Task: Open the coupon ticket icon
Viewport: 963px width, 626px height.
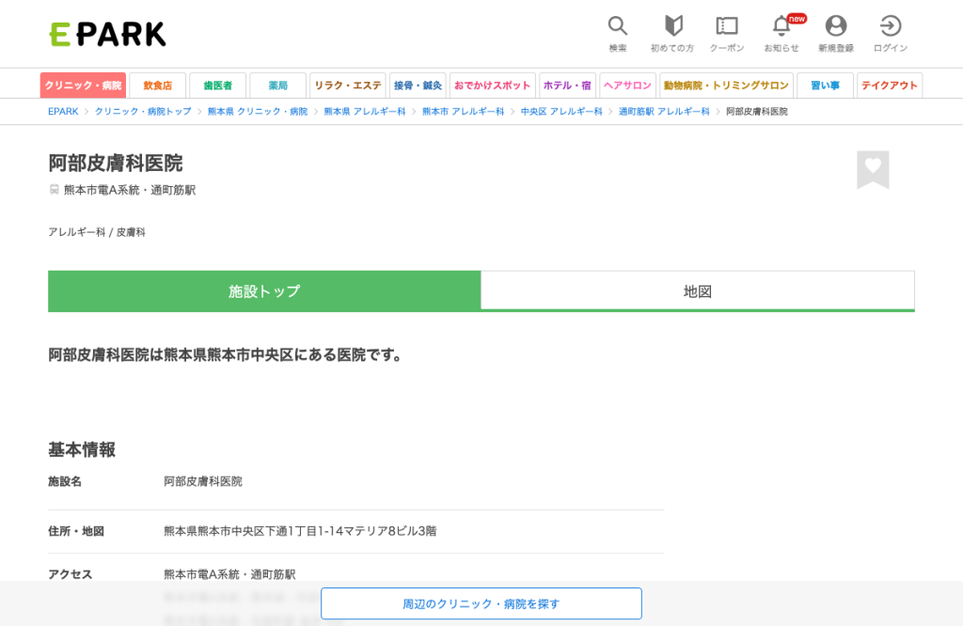Action: point(727,34)
